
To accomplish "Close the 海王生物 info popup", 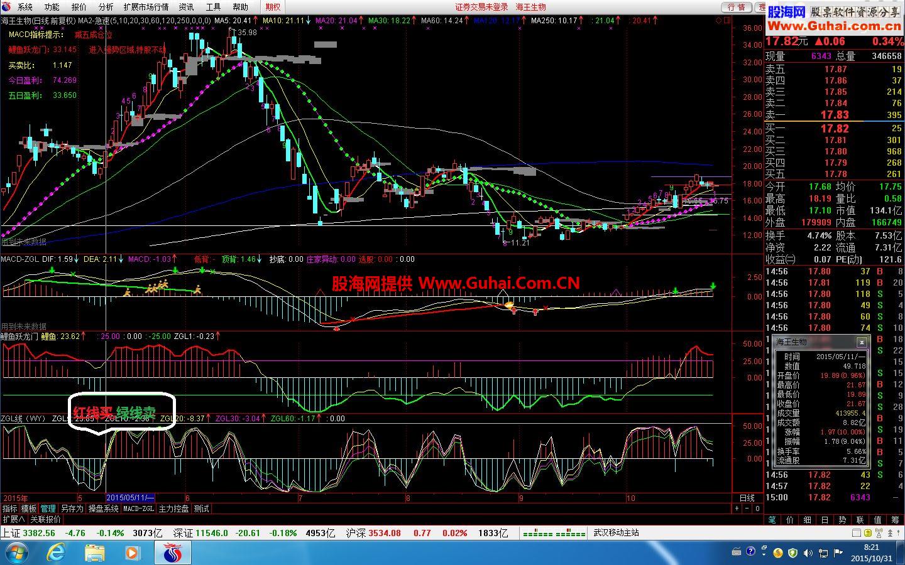I will tap(862, 342).
